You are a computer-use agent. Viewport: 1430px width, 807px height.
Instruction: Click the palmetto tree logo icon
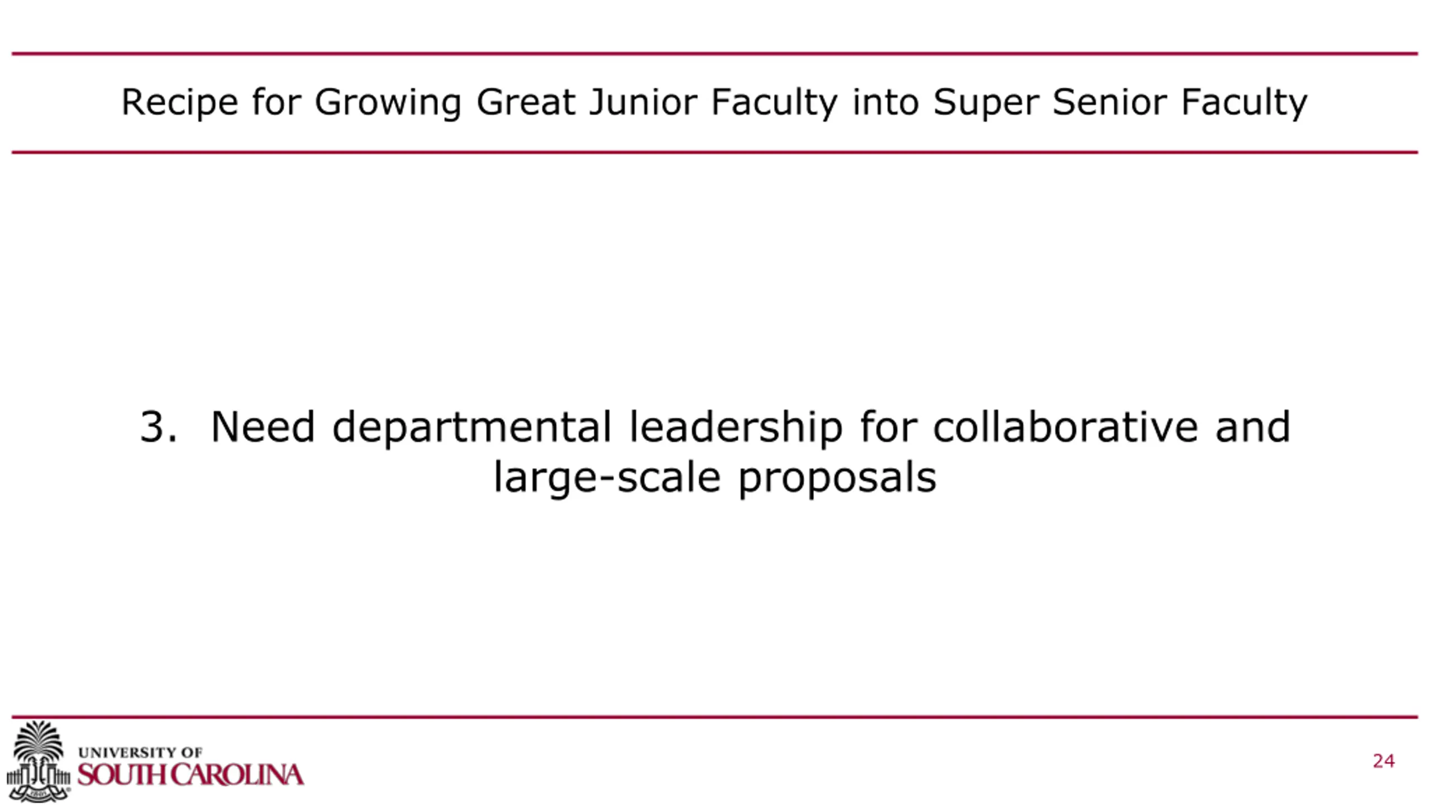click(x=38, y=761)
